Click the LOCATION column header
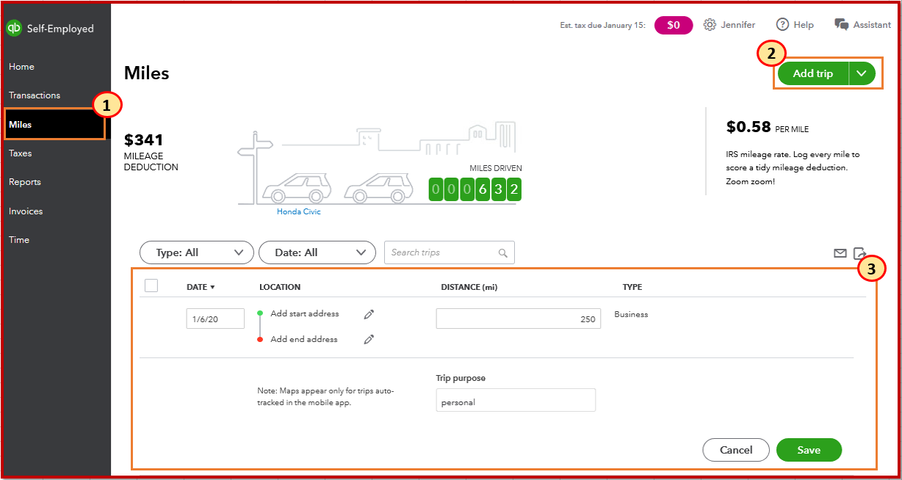 pyautogui.click(x=280, y=287)
